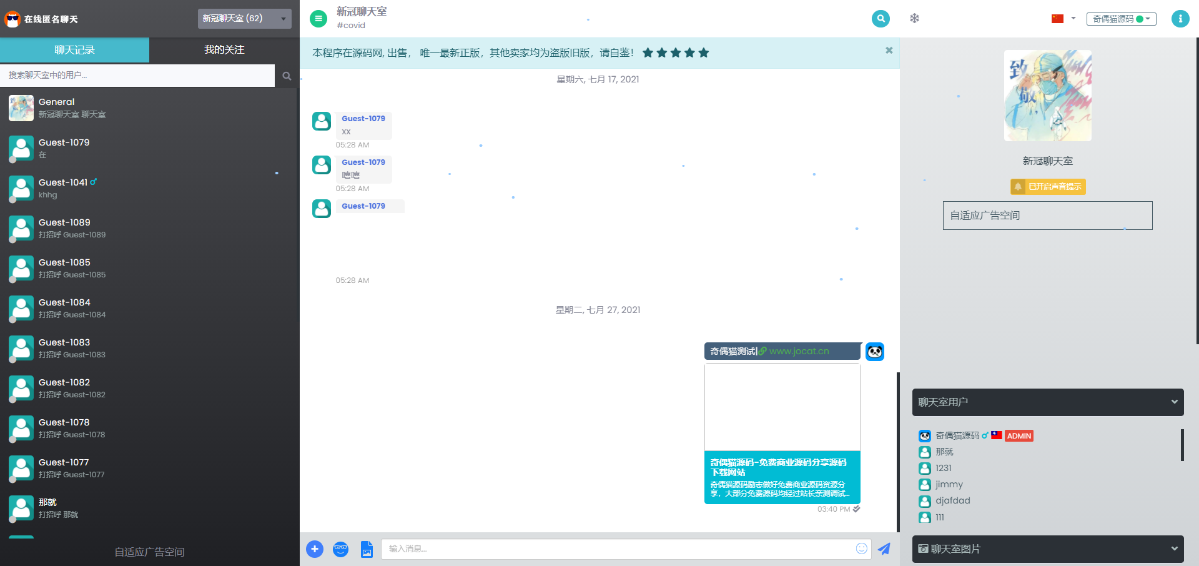
Task: Click the blue plus attachment button
Action: pyautogui.click(x=315, y=549)
